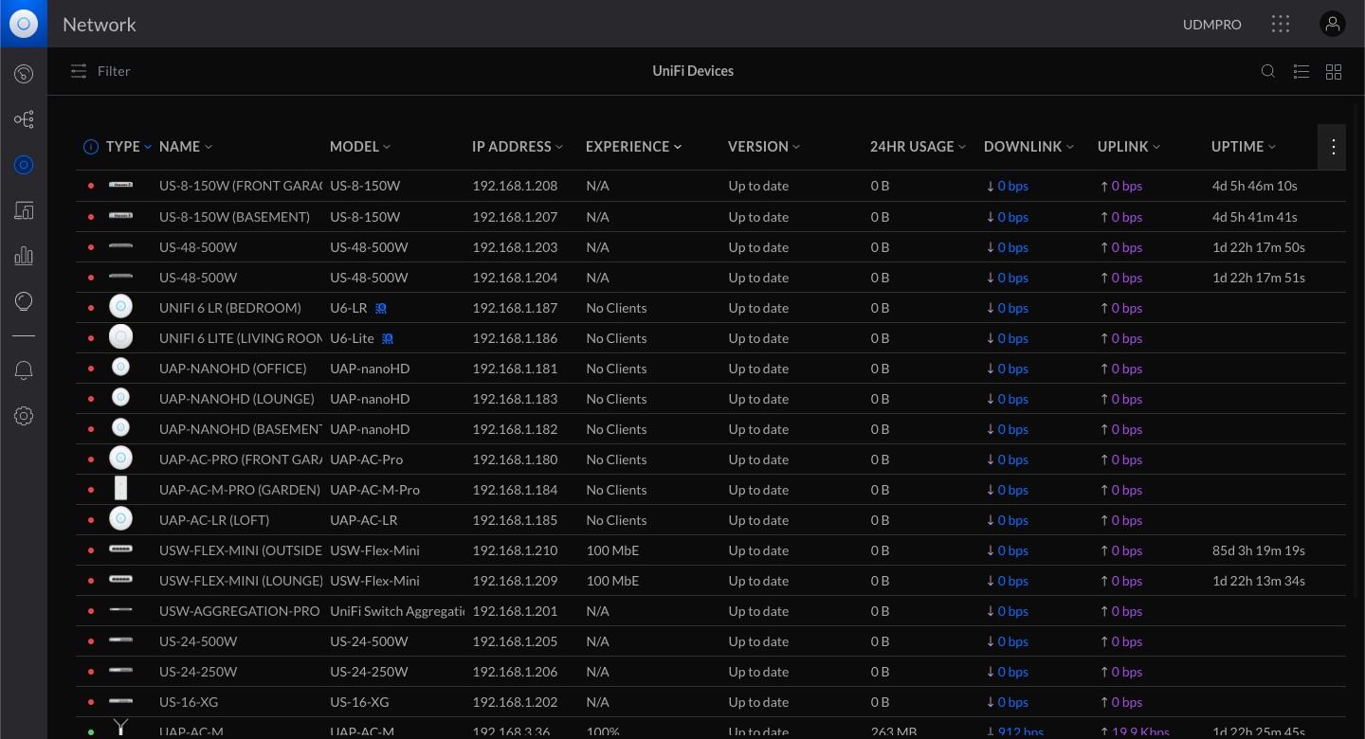Select USW-AGGREGATION-PRO device name

(x=240, y=611)
